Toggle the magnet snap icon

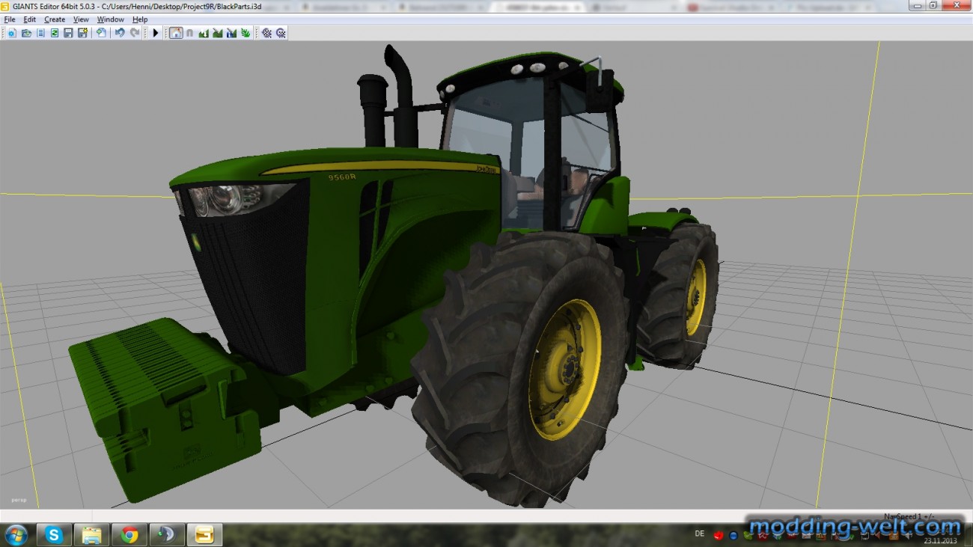(189, 33)
